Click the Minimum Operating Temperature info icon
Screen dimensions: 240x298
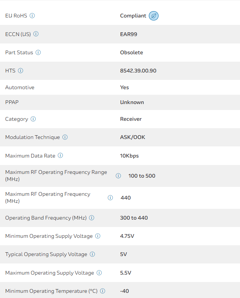[x=103, y=291]
